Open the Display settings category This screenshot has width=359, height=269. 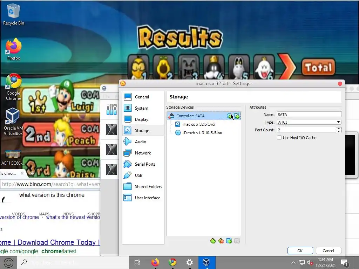(143, 119)
